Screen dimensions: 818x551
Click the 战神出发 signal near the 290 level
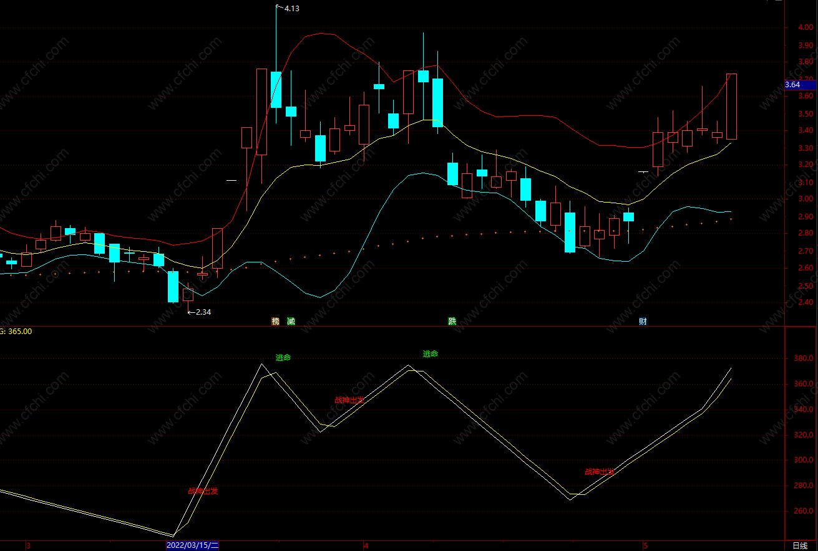coord(600,472)
